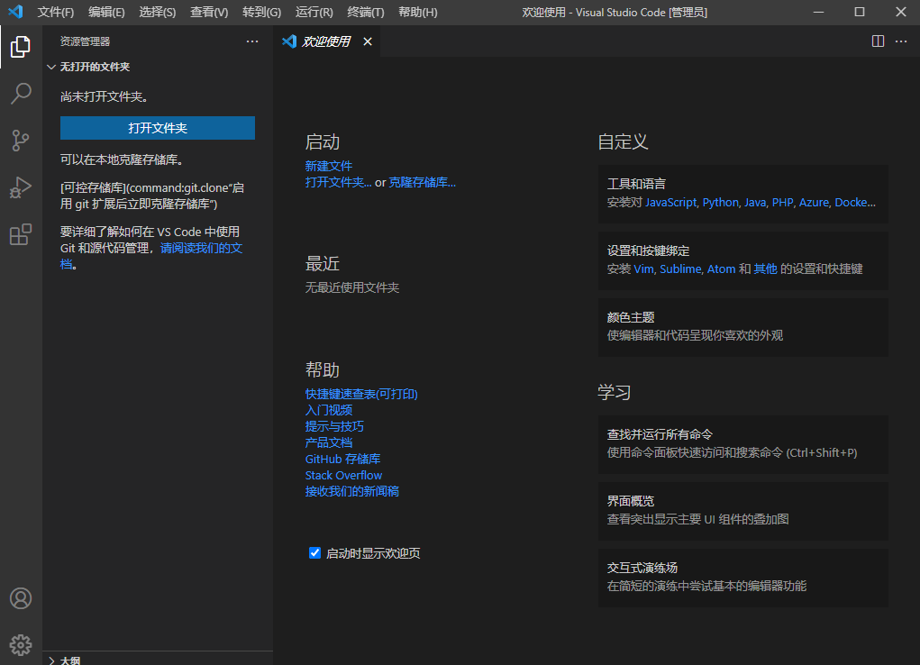Open the Extensions view icon

pyautogui.click(x=21, y=234)
